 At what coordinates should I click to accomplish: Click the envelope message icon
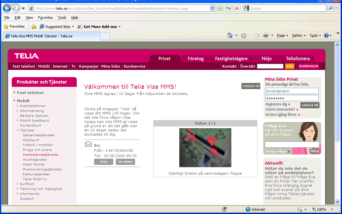(x=88, y=144)
